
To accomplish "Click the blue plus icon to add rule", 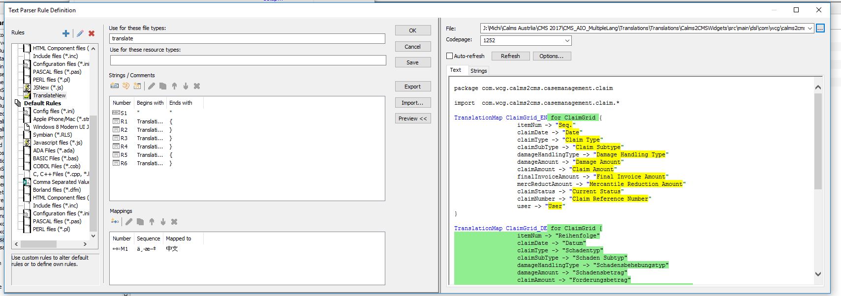I will [x=65, y=33].
